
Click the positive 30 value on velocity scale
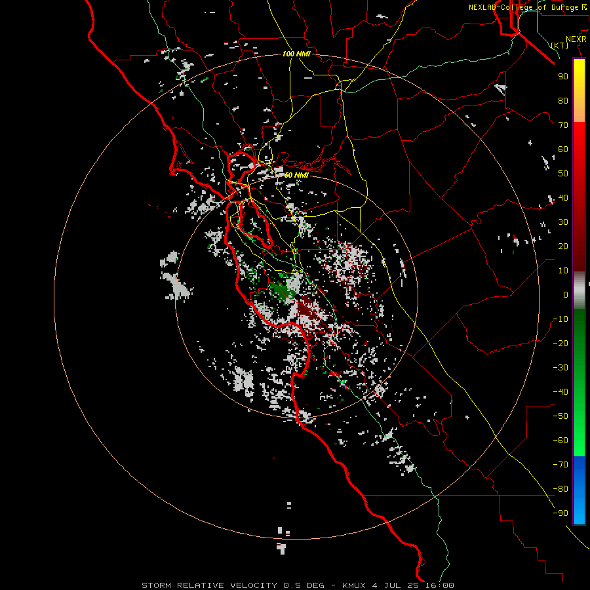563,222
